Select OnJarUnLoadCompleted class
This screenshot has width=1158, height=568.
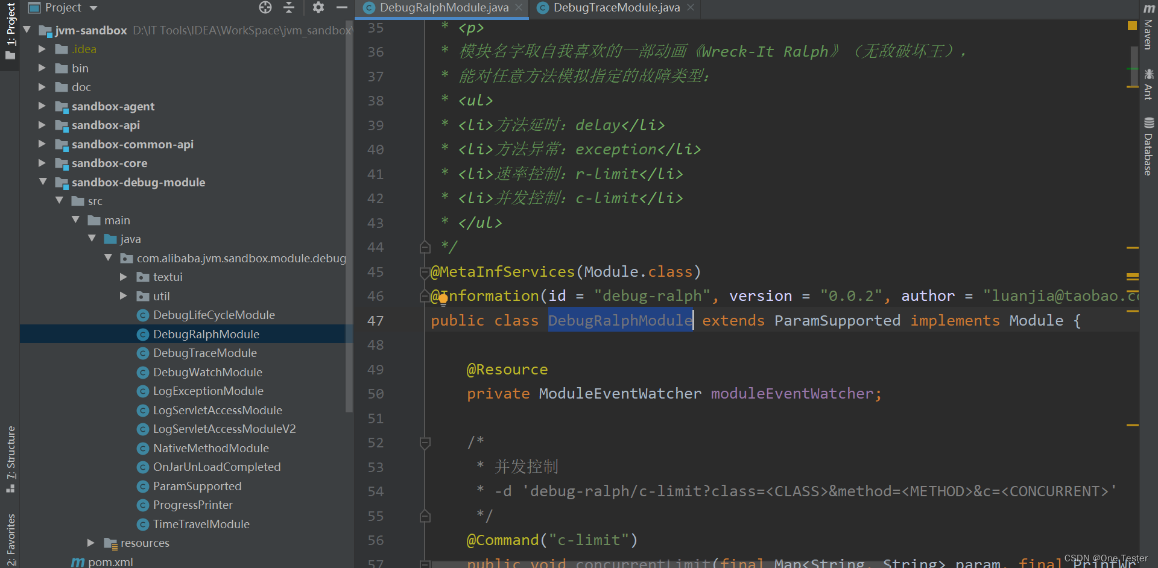tap(217, 467)
